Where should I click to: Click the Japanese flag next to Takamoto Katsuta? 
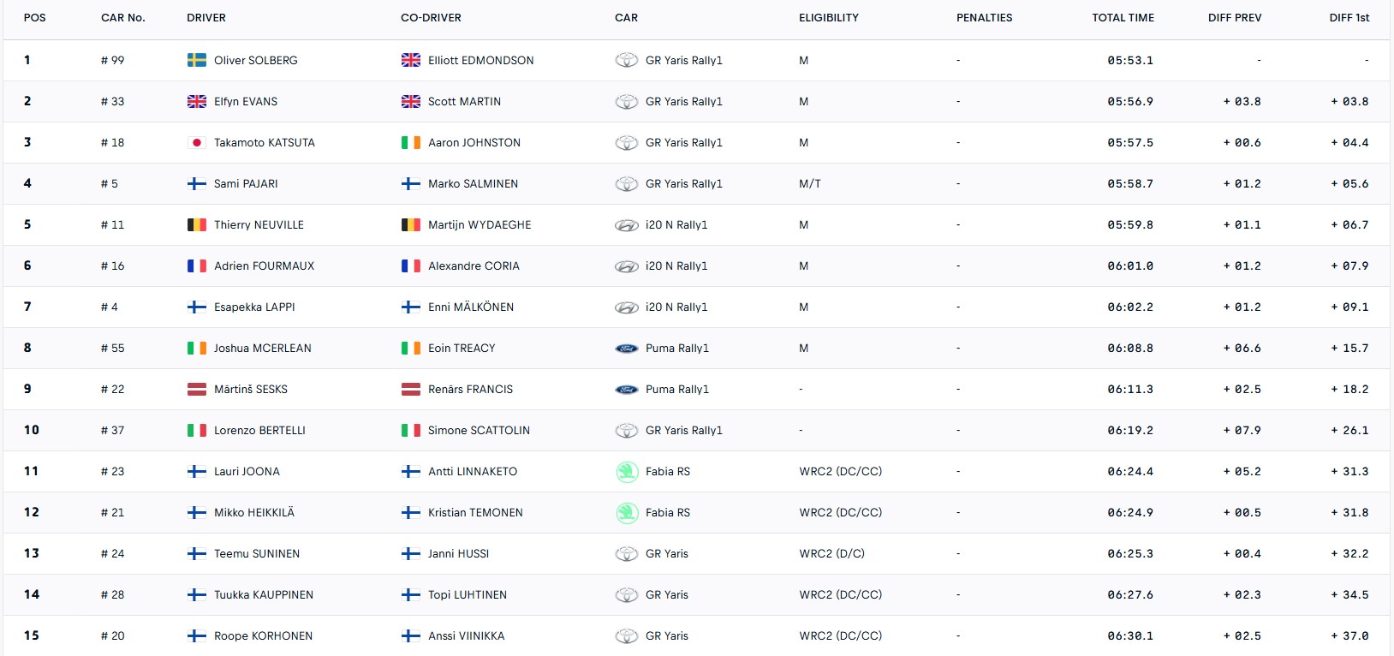(196, 142)
